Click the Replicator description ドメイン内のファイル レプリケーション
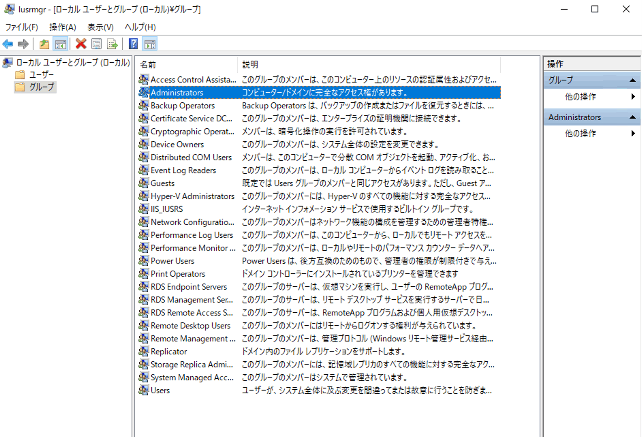Viewport: 642px width, 437px height. (324, 351)
